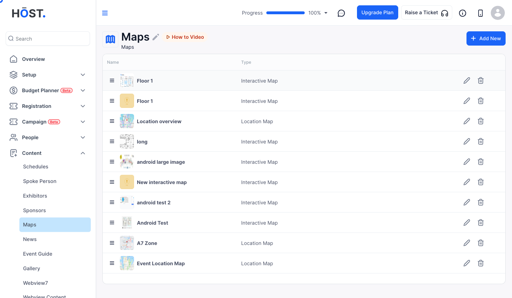Grab the drag handle for Android Test row
Screen dimensions: 512x298
click(x=112, y=223)
